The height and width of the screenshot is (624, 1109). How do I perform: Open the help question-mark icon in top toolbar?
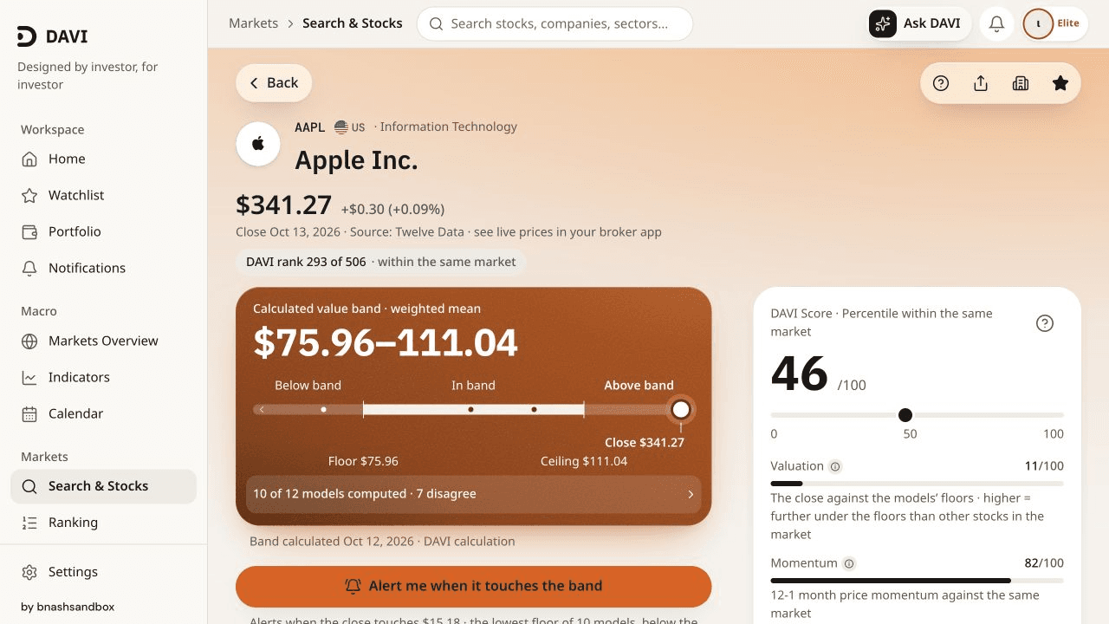coord(941,83)
